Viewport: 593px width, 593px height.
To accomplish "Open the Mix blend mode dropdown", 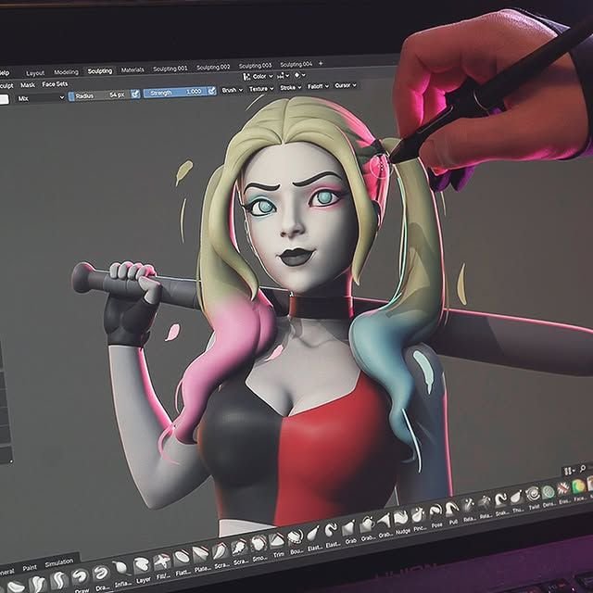I will 41,98.
